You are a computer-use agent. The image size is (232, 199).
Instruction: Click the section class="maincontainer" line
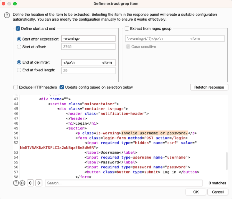point(84,104)
